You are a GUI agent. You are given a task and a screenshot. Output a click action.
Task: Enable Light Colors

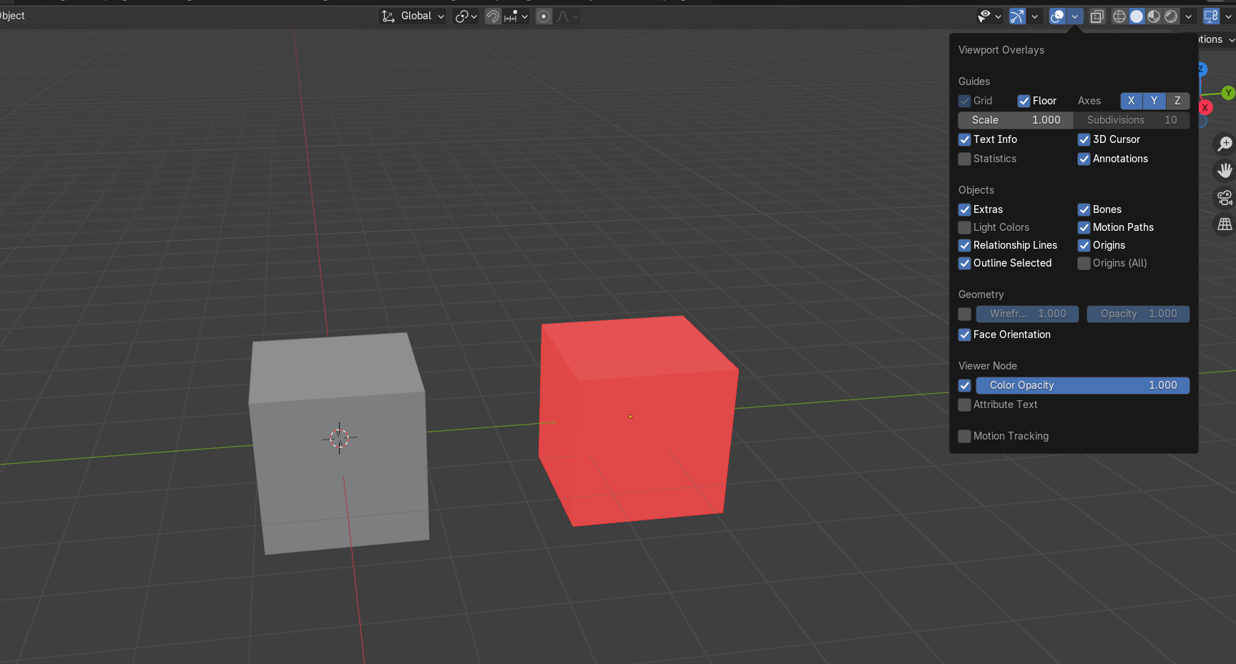point(964,227)
